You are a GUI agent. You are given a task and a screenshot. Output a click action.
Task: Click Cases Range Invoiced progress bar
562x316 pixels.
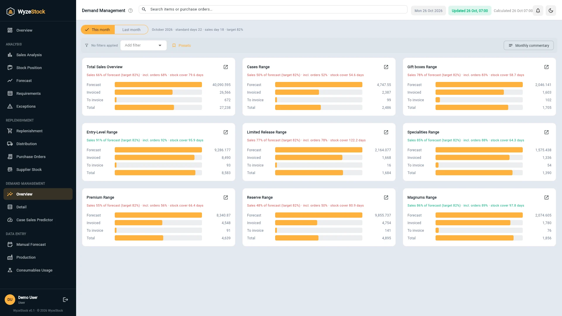[x=319, y=92]
